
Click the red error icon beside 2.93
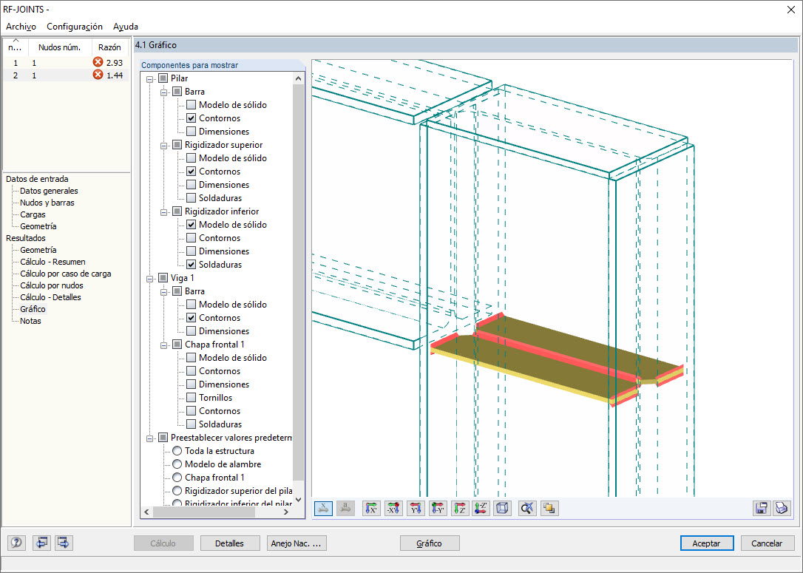98,62
